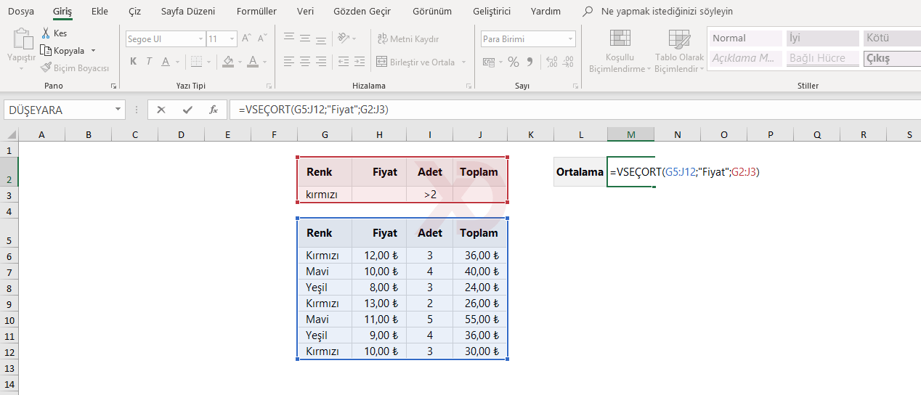The height and width of the screenshot is (395, 921).
Task: Decrease font size with the smaller A icon
Action: coord(264,38)
